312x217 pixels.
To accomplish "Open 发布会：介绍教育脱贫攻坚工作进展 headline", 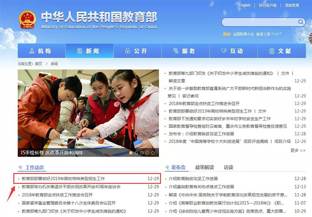I will pos(201,134).
